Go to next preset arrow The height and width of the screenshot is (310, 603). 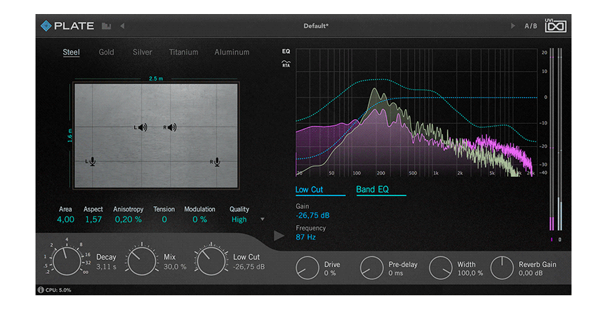(x=513, y=25)
